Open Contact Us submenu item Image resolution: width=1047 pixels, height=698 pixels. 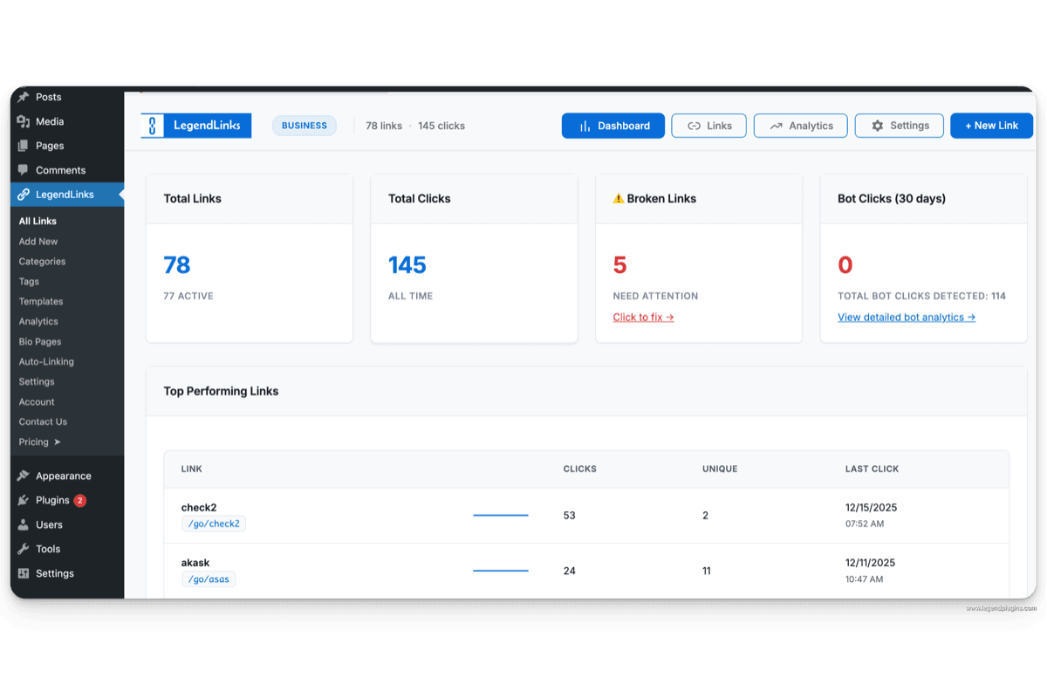click(43, 421)
